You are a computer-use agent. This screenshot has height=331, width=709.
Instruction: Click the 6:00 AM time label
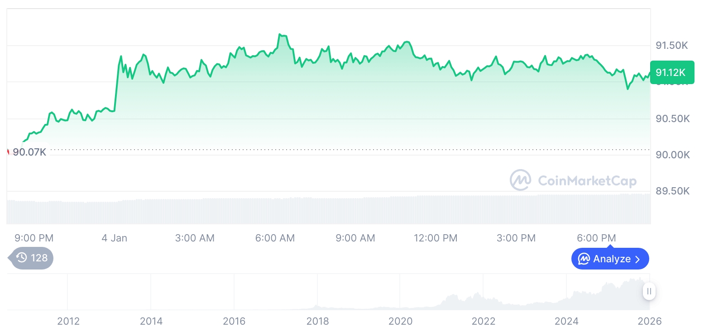[275, 238]
